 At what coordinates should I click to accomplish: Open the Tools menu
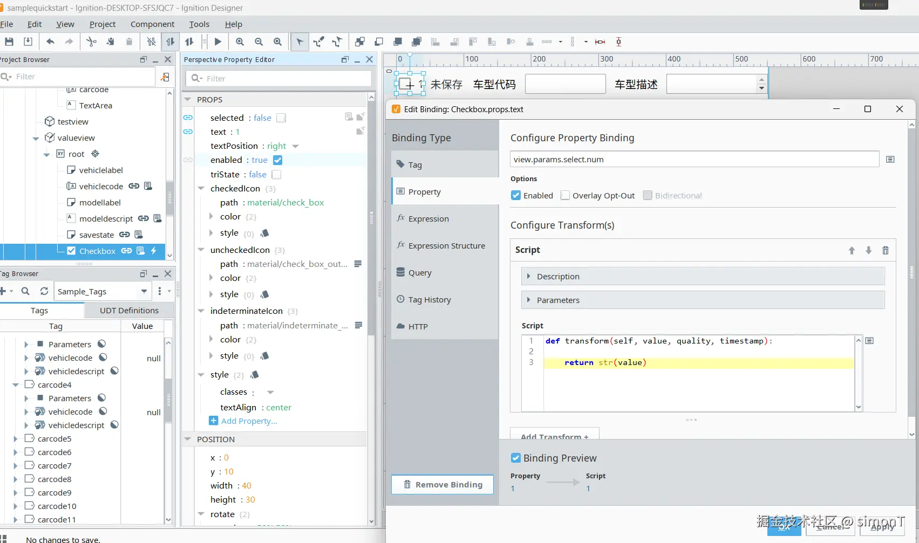click(199, 24)
